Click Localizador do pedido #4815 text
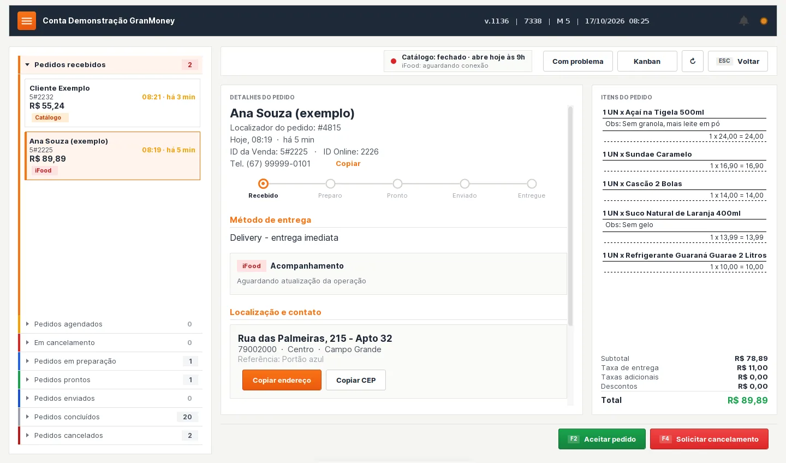Screen dimensions: 786x463 (x=285, y=128)
